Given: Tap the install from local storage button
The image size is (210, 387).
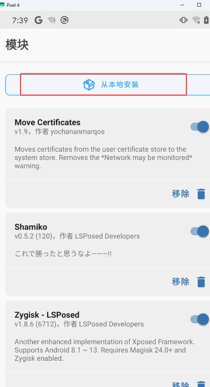Looking at the screenshot, I should point(108,85).
